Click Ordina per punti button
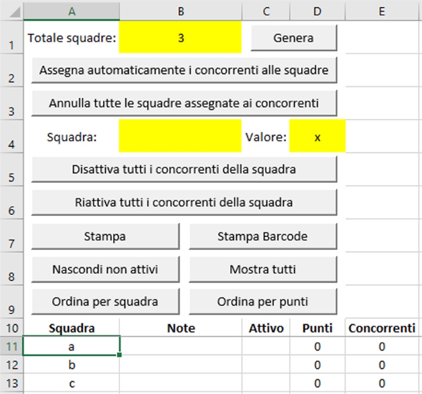 [x=263, y=301]
